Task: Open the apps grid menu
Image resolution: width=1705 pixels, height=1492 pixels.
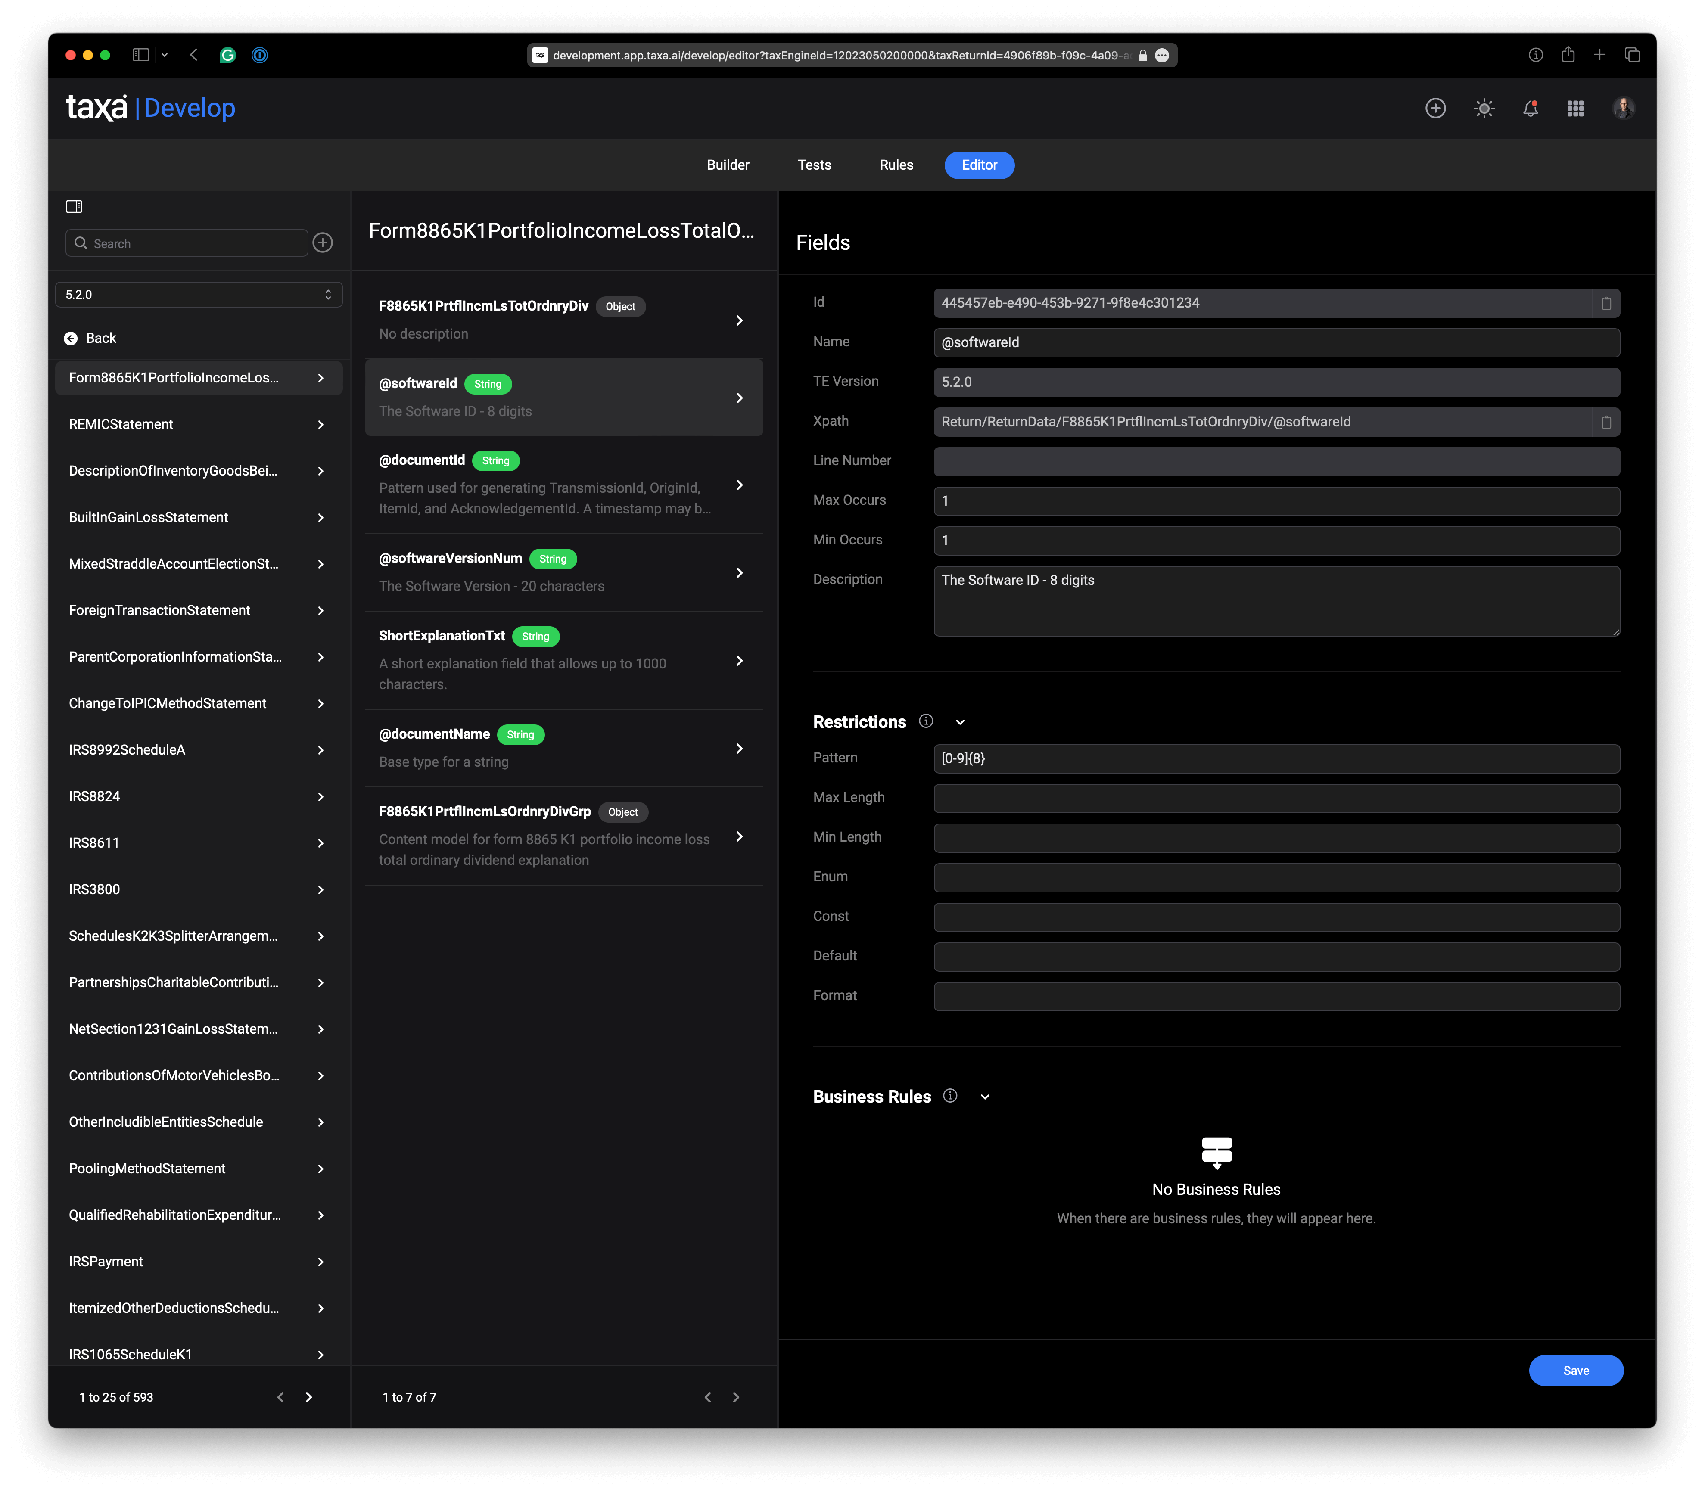Action: (x=1575, y=107)
